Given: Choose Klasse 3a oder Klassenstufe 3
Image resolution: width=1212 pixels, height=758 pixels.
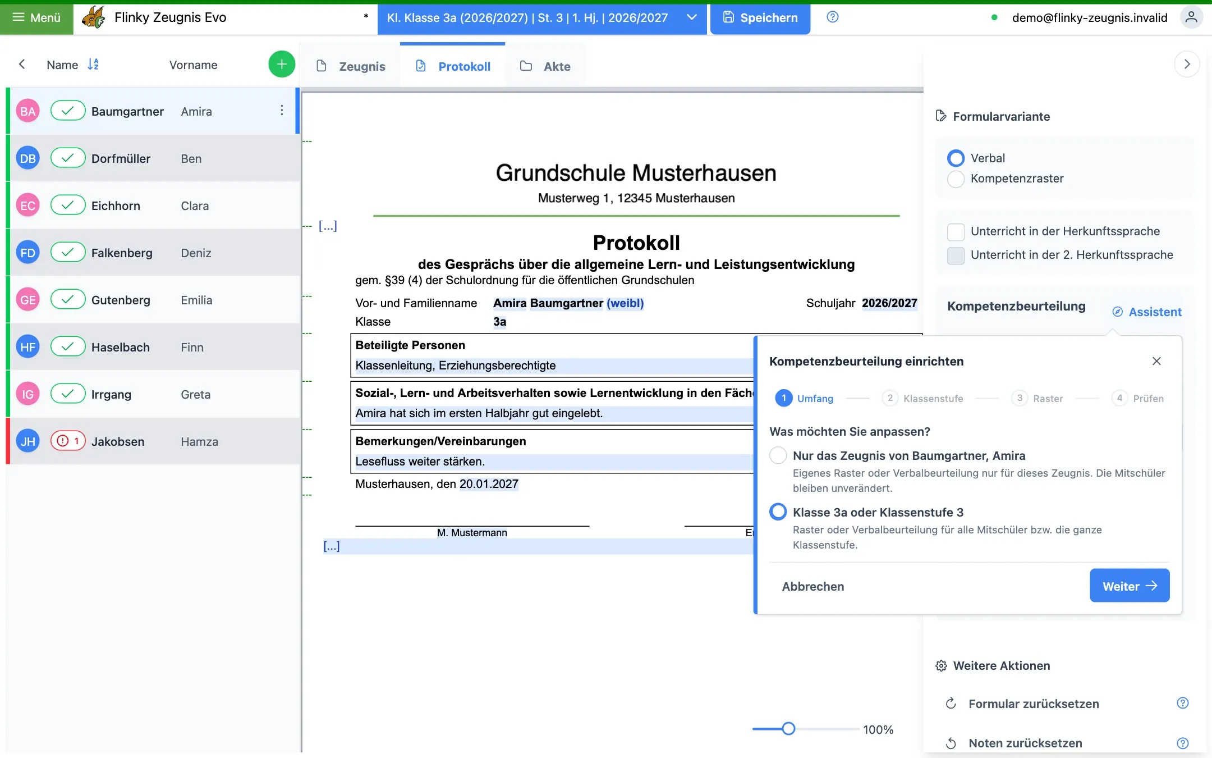Looking at the screenshot, I should 778,512.
